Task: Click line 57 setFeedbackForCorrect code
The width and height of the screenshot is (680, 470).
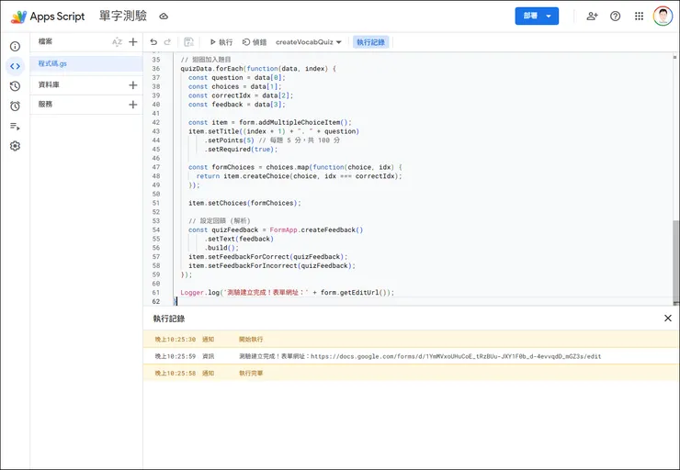Action: (268, 257)
